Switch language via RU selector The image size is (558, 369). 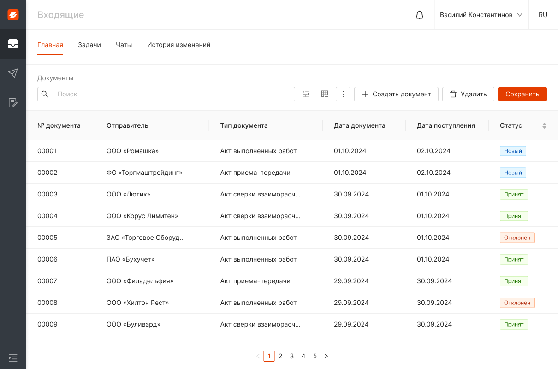click(x=543, y=15)
